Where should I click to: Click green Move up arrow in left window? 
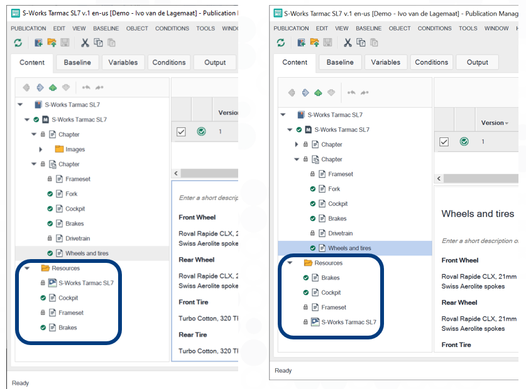point(53,87)
